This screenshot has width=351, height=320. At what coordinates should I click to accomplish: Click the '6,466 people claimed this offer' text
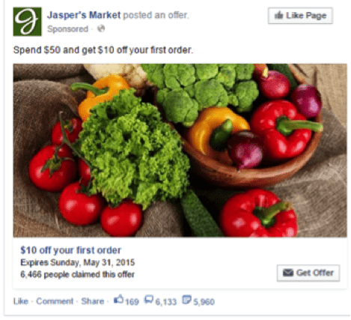pos(77,274)
